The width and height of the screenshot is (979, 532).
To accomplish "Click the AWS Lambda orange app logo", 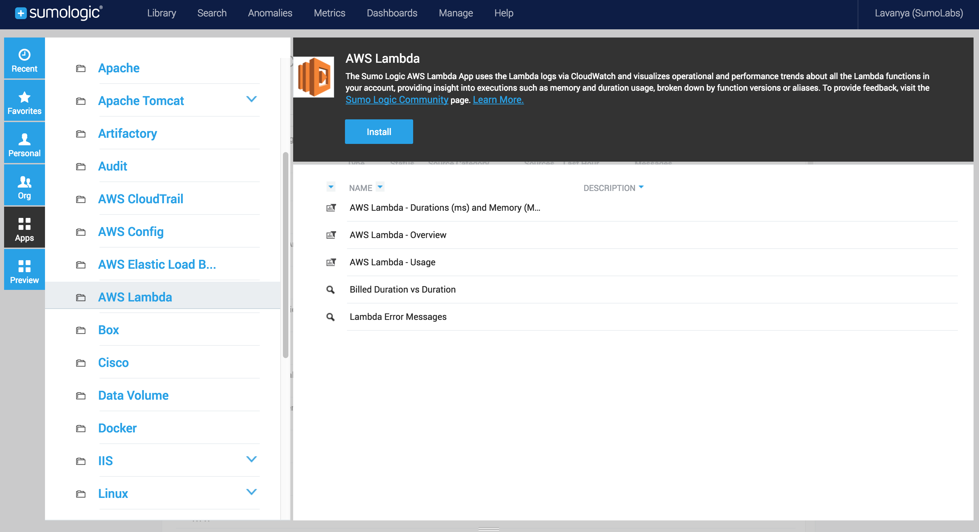I will pos(314,76).
